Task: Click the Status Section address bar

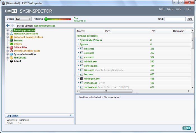Action: pos(104,26)
